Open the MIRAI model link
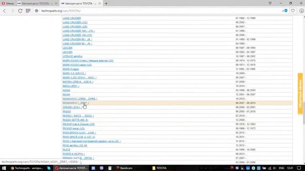305x171 pixels. coord(71,86)
